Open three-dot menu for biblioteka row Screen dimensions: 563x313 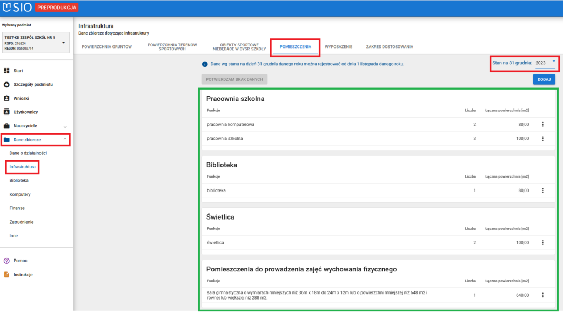[542, 190]
